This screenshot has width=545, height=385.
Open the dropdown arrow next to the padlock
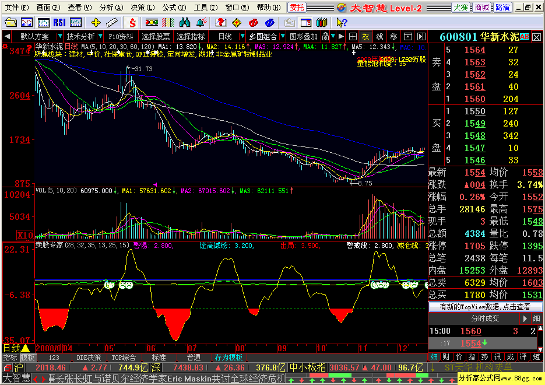[x=333, y=36]
